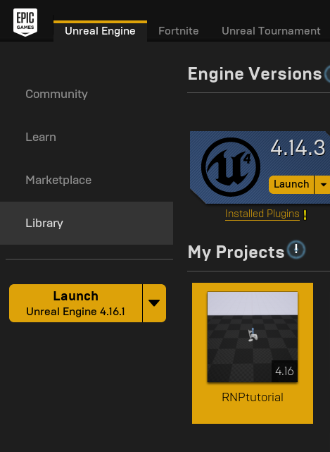Expand the sidebar Launch version dropdown arrow
330x452 pixels.
(x=154, y=303)
